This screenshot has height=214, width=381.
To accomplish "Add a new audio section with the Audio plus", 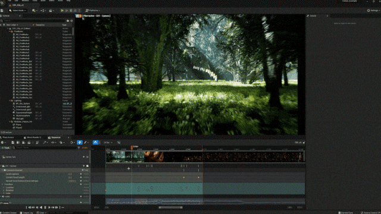I will point(81,197).
